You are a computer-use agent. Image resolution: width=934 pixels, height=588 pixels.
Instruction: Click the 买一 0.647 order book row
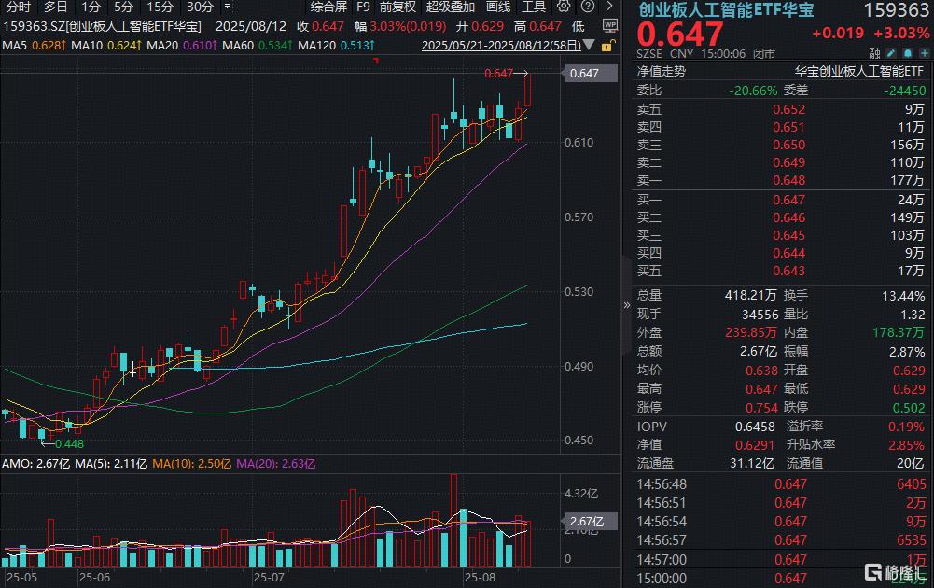[781, 200]
